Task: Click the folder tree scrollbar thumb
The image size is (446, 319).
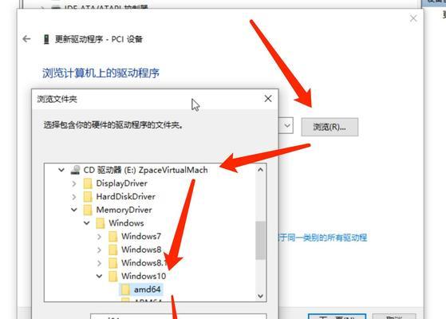Action: click(260, 241)
